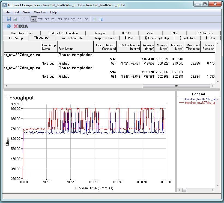Switch to Video tab
Viewport: 224px width, 203px height.
pyautogui.click(x=150, y=33)
